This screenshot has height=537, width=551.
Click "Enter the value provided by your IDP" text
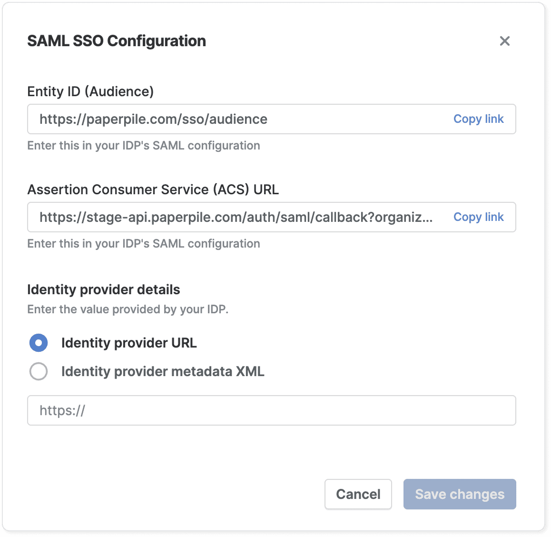128,309
